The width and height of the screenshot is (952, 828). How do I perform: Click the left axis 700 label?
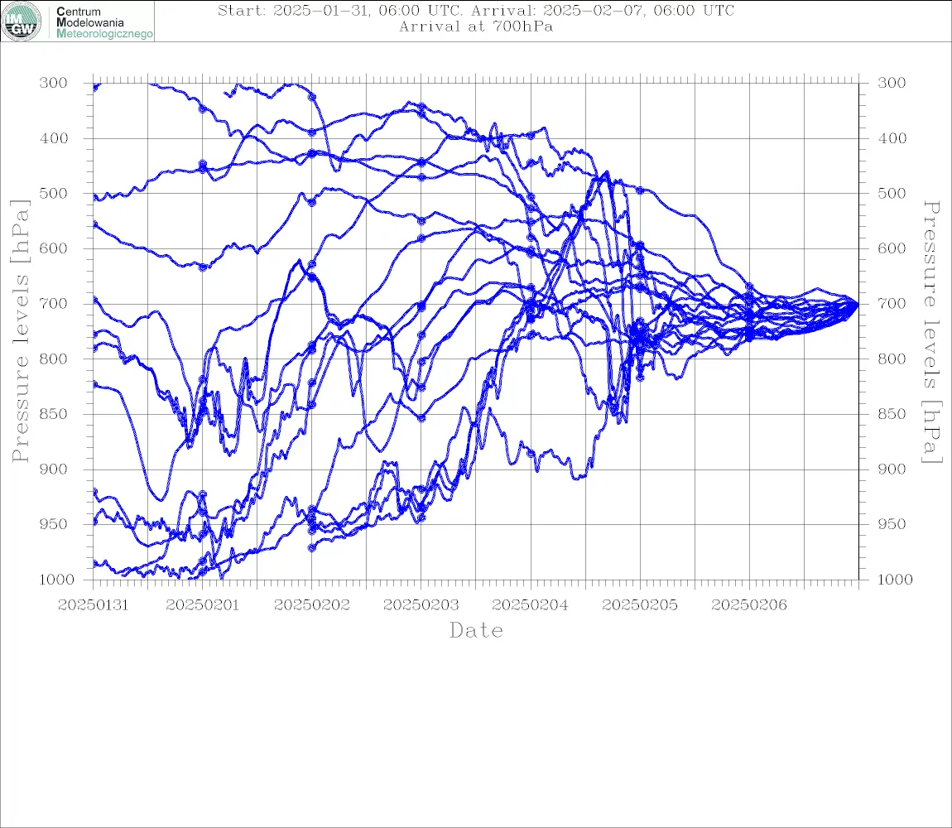pos(54,303)
